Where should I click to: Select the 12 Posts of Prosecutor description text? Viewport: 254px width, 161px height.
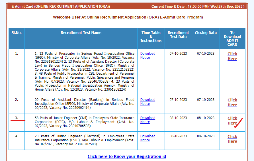[84, 71]
